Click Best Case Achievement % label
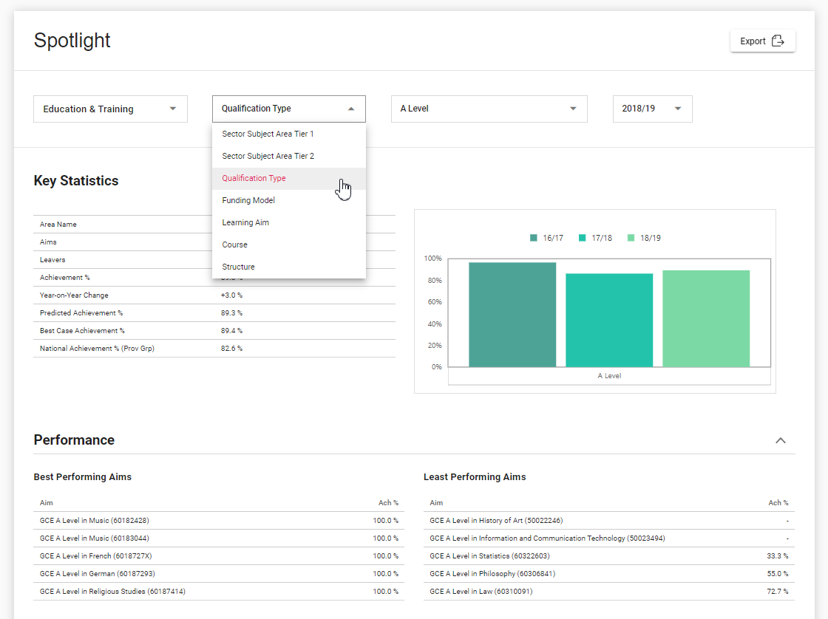Image resolution: width=828 pixels, height=619 pixels. [x=82, y=331]
